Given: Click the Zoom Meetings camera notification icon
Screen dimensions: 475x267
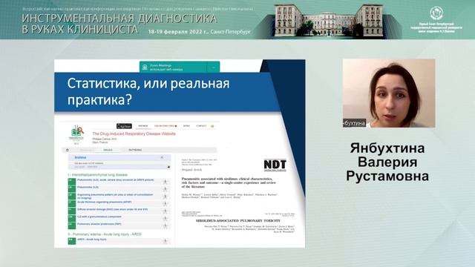Looking at the screenshot, I should pyautogui.click(x=145, y=67).
